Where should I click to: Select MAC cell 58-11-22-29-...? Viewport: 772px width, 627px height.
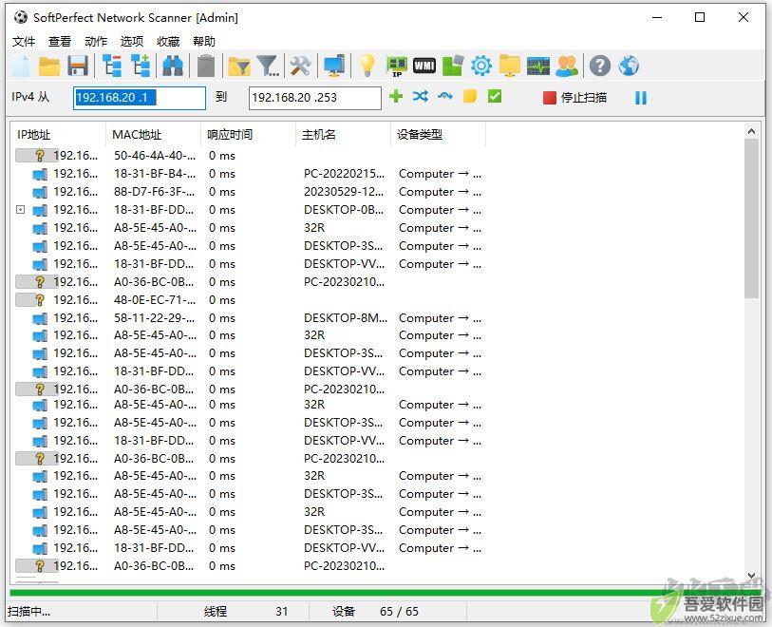click(155, 318)
